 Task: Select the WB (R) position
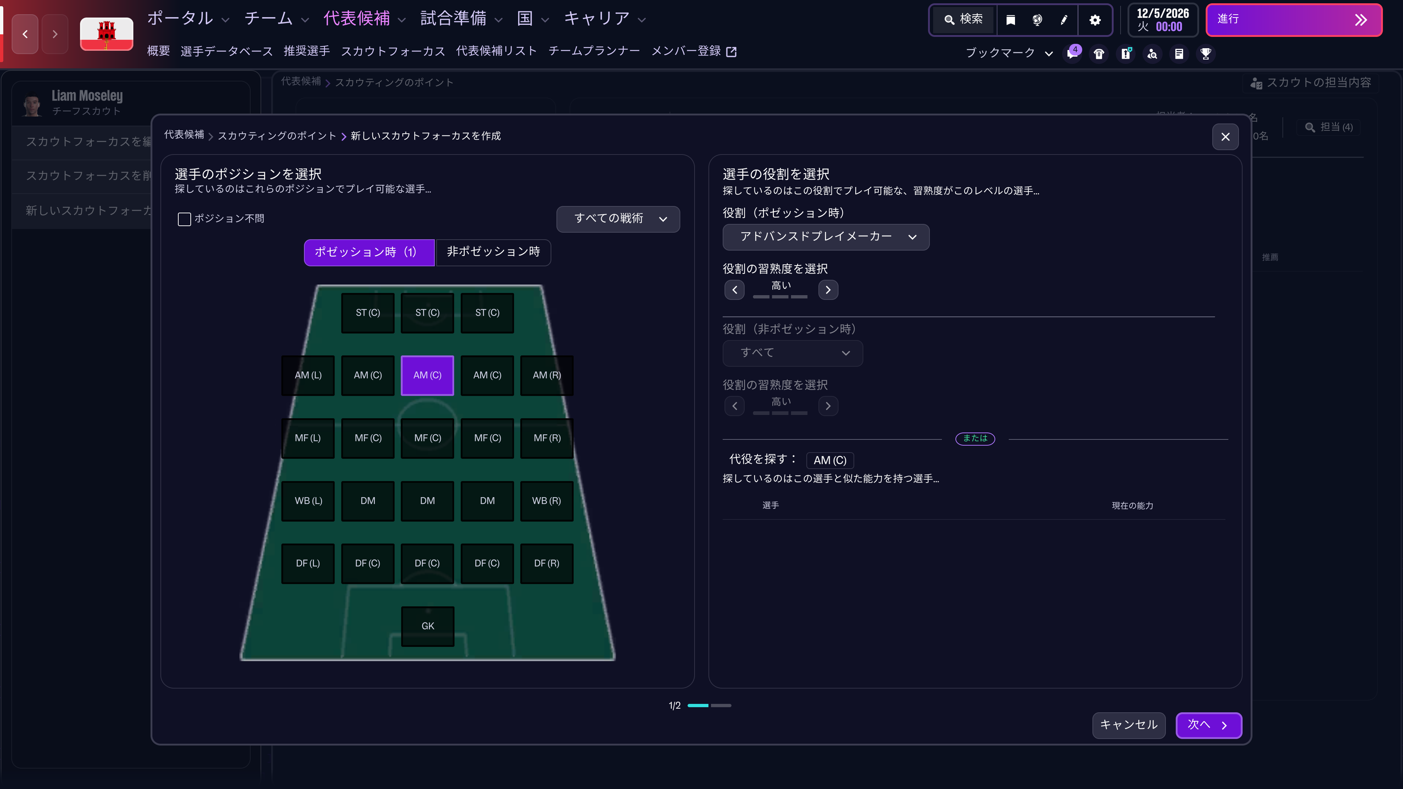tap(547, 500)
